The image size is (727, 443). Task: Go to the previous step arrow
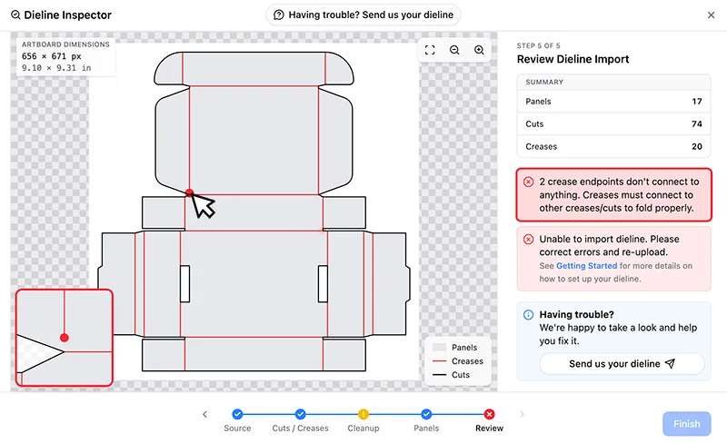click(x=204, y=414)
